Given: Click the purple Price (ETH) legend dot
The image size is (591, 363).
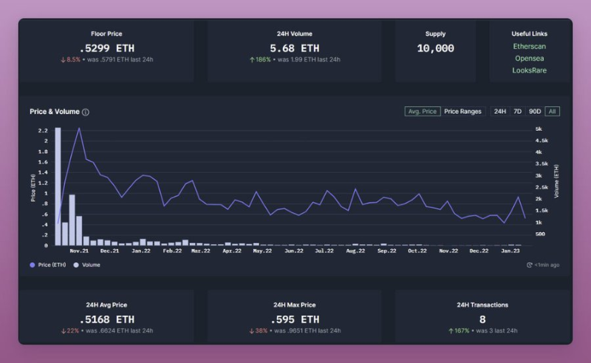Looking at the screenshot, I should 33,265.
